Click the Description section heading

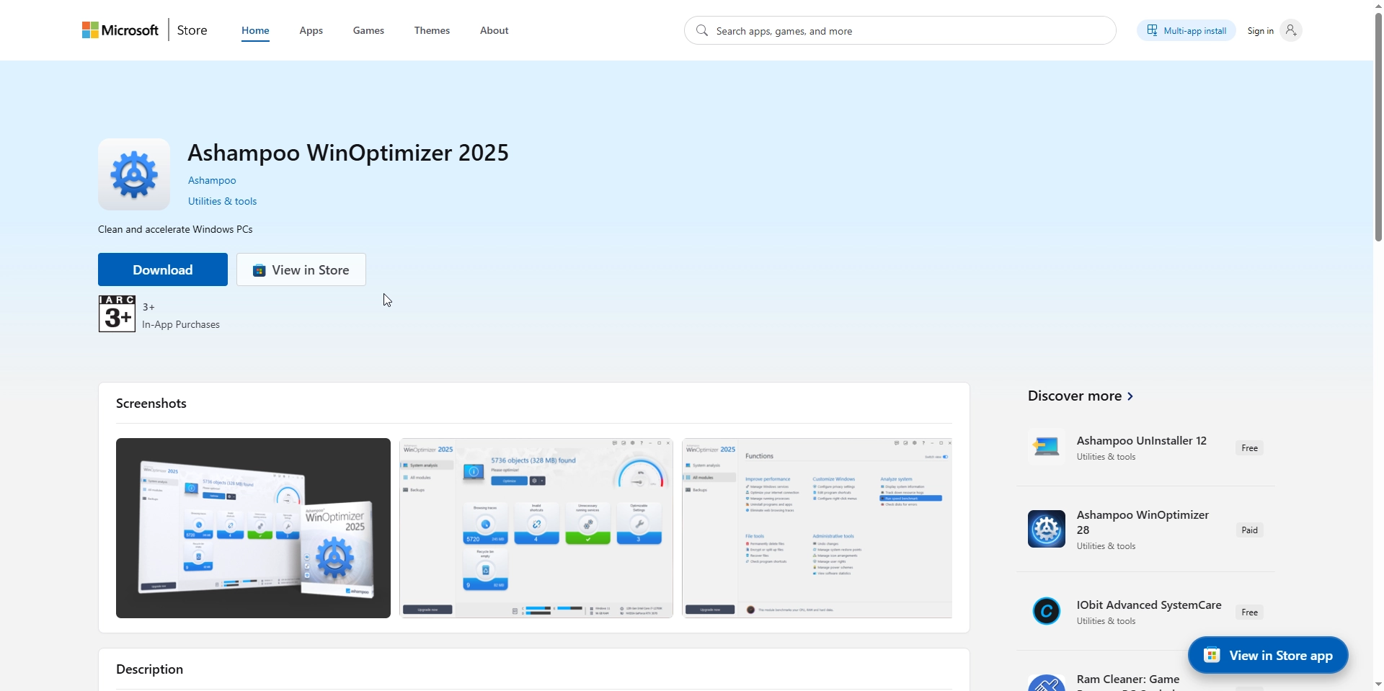[150, 669]
